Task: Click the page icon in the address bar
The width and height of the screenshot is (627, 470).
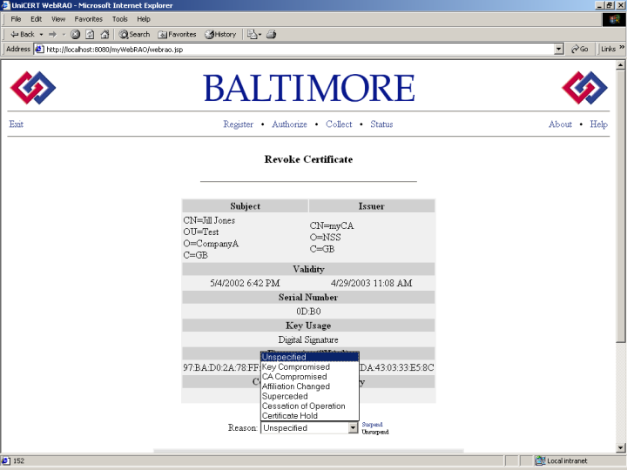Action: pos(39,49)
